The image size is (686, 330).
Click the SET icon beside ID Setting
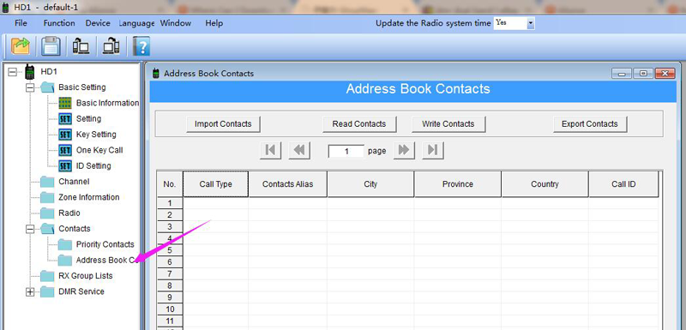[65, 166]
